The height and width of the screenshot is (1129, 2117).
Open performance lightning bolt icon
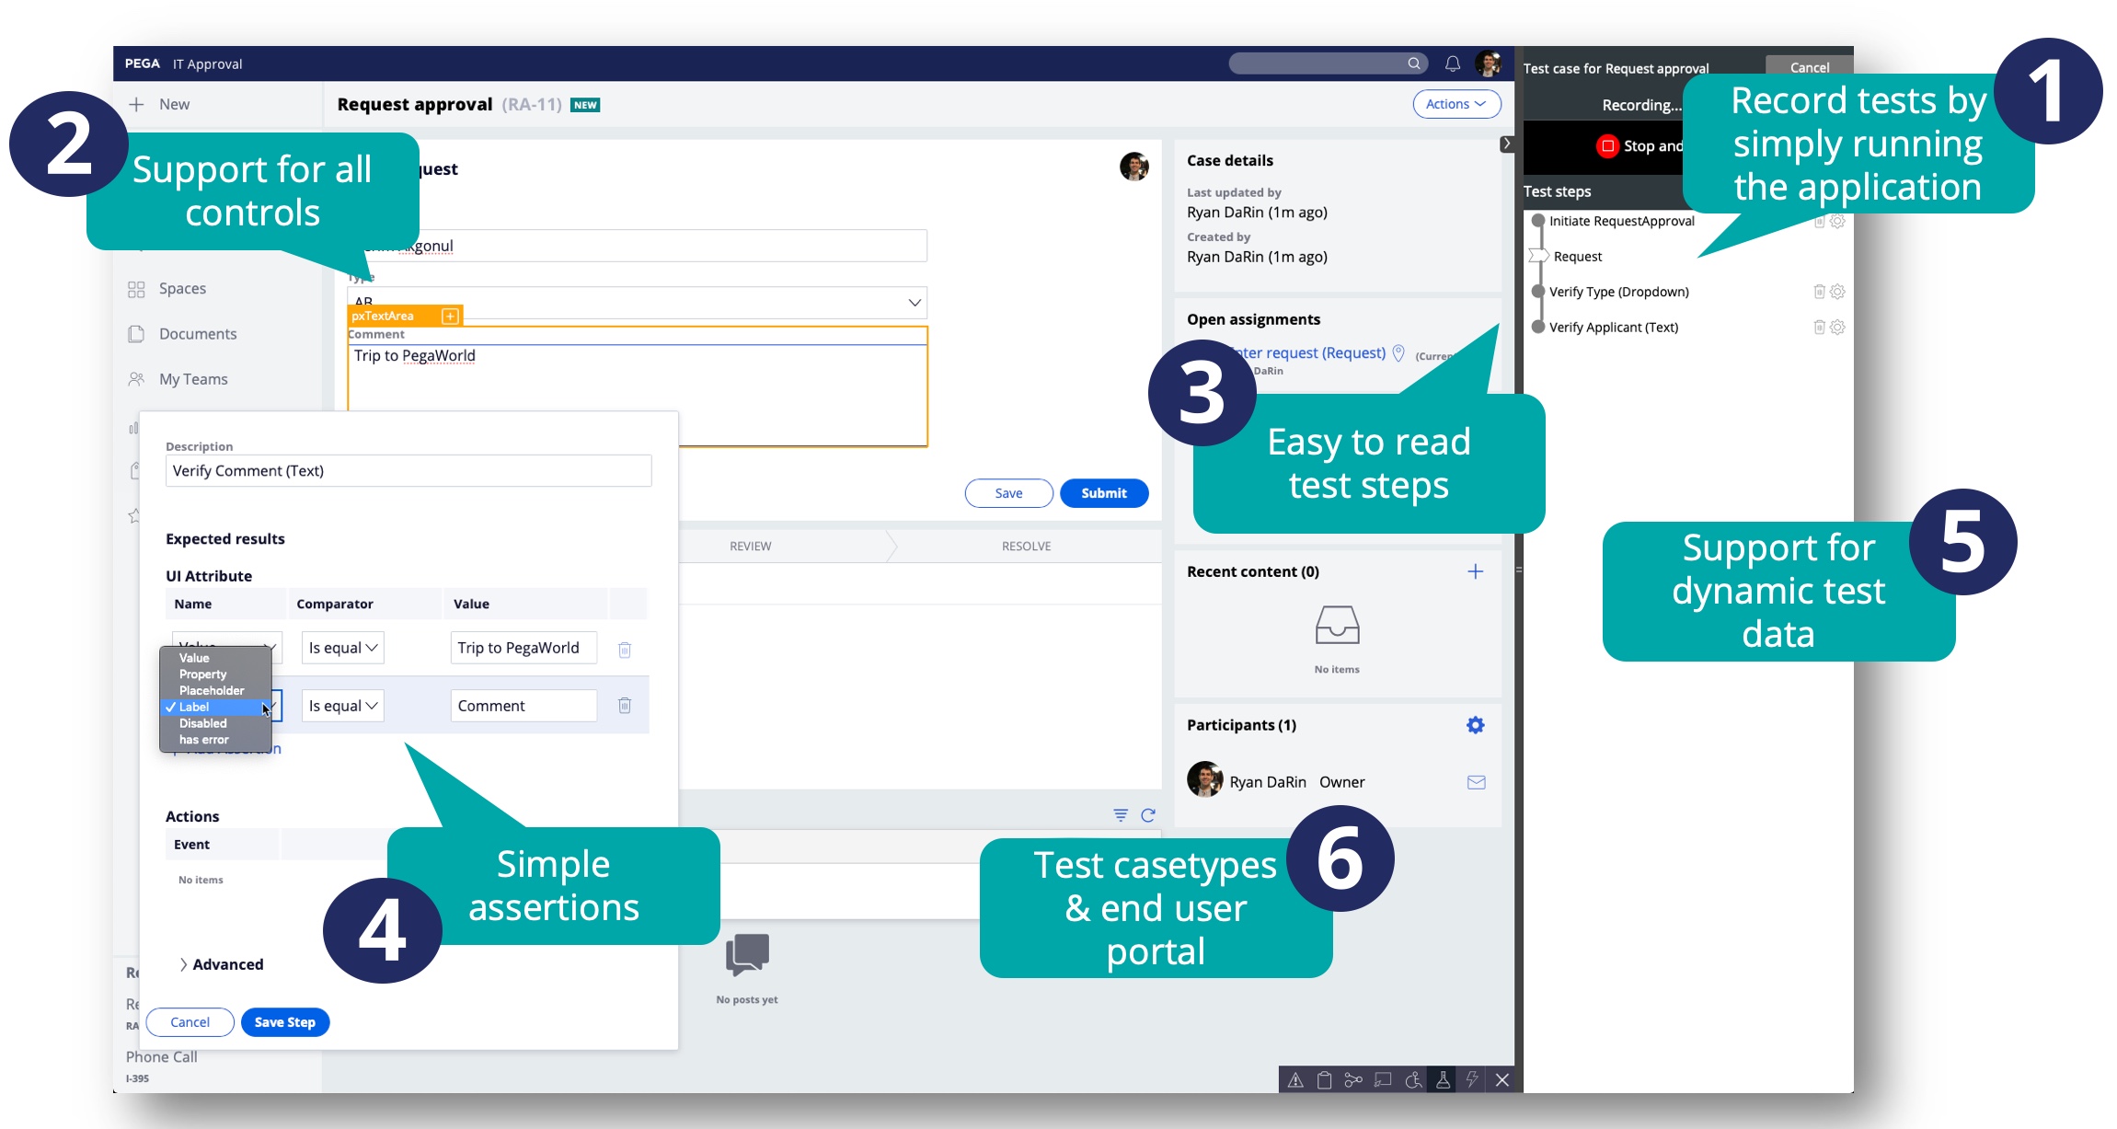pos(1472,1080)
